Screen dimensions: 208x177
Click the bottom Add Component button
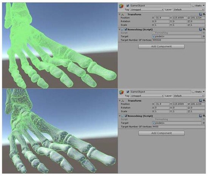pos(161,133)
